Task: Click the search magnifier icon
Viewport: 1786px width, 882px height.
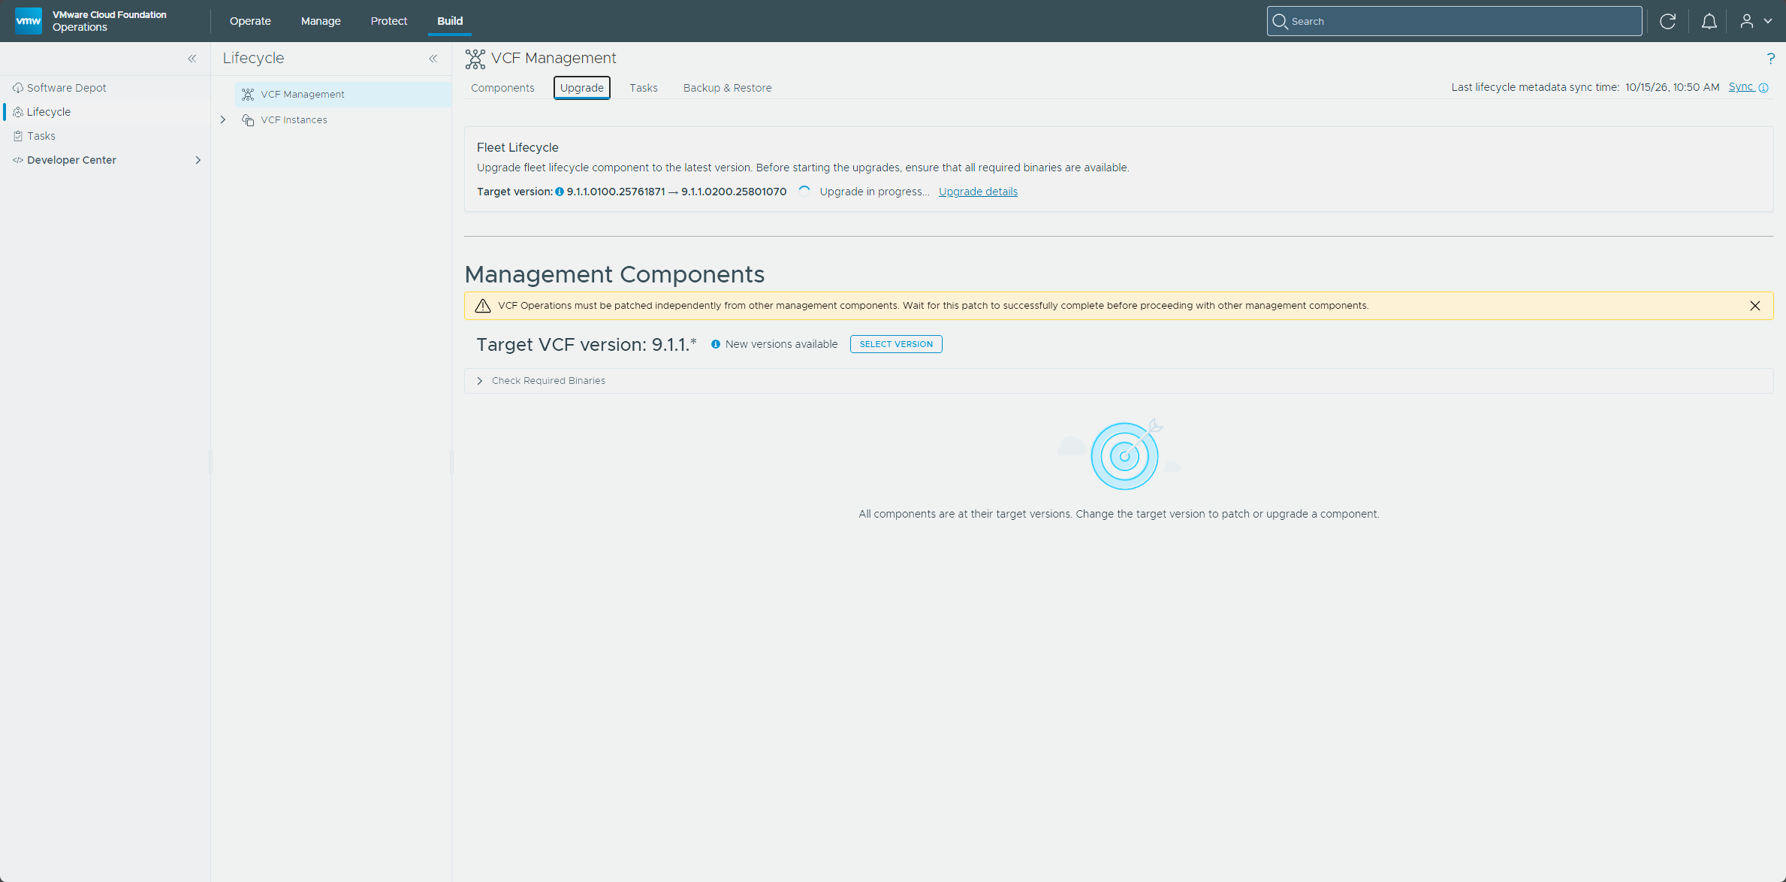Action: tap(1281, 21)
